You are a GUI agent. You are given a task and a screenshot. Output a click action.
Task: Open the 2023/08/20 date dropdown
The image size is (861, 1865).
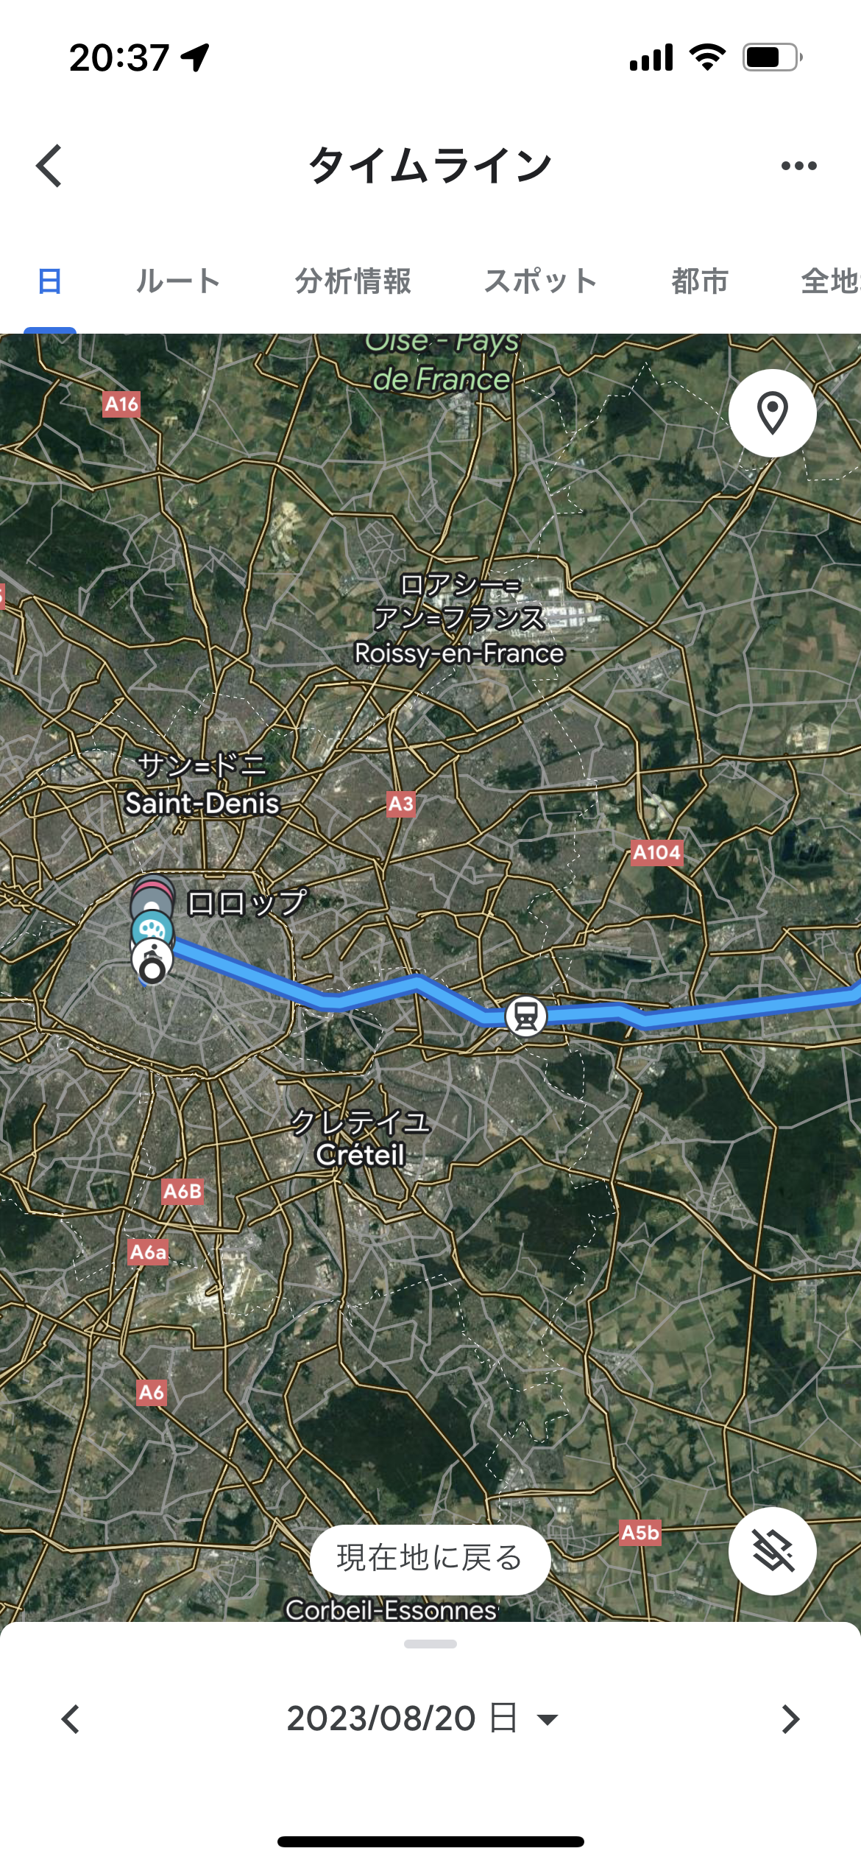[x=422, y=1718]
